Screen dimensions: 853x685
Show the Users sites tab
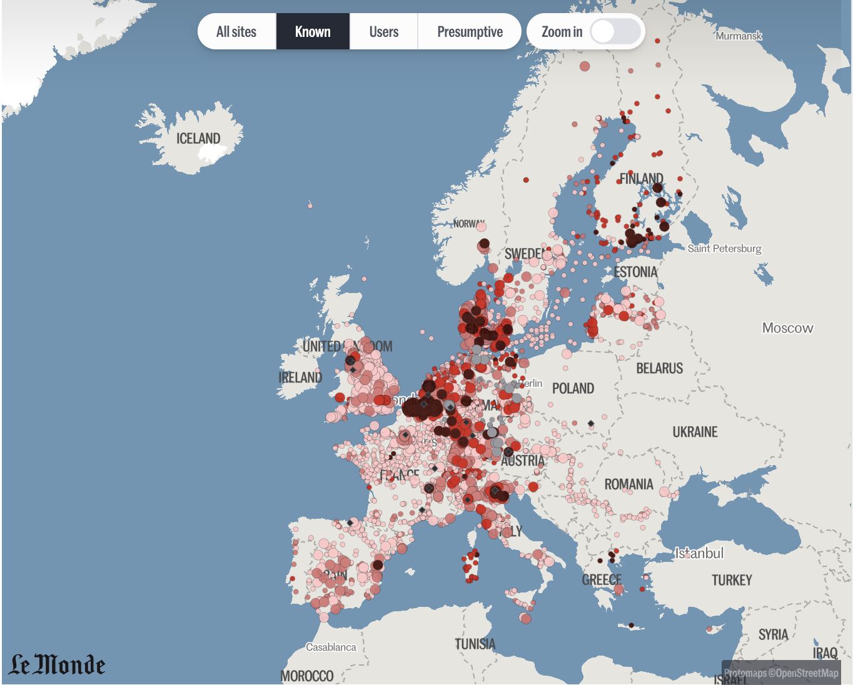click(383, 32)
